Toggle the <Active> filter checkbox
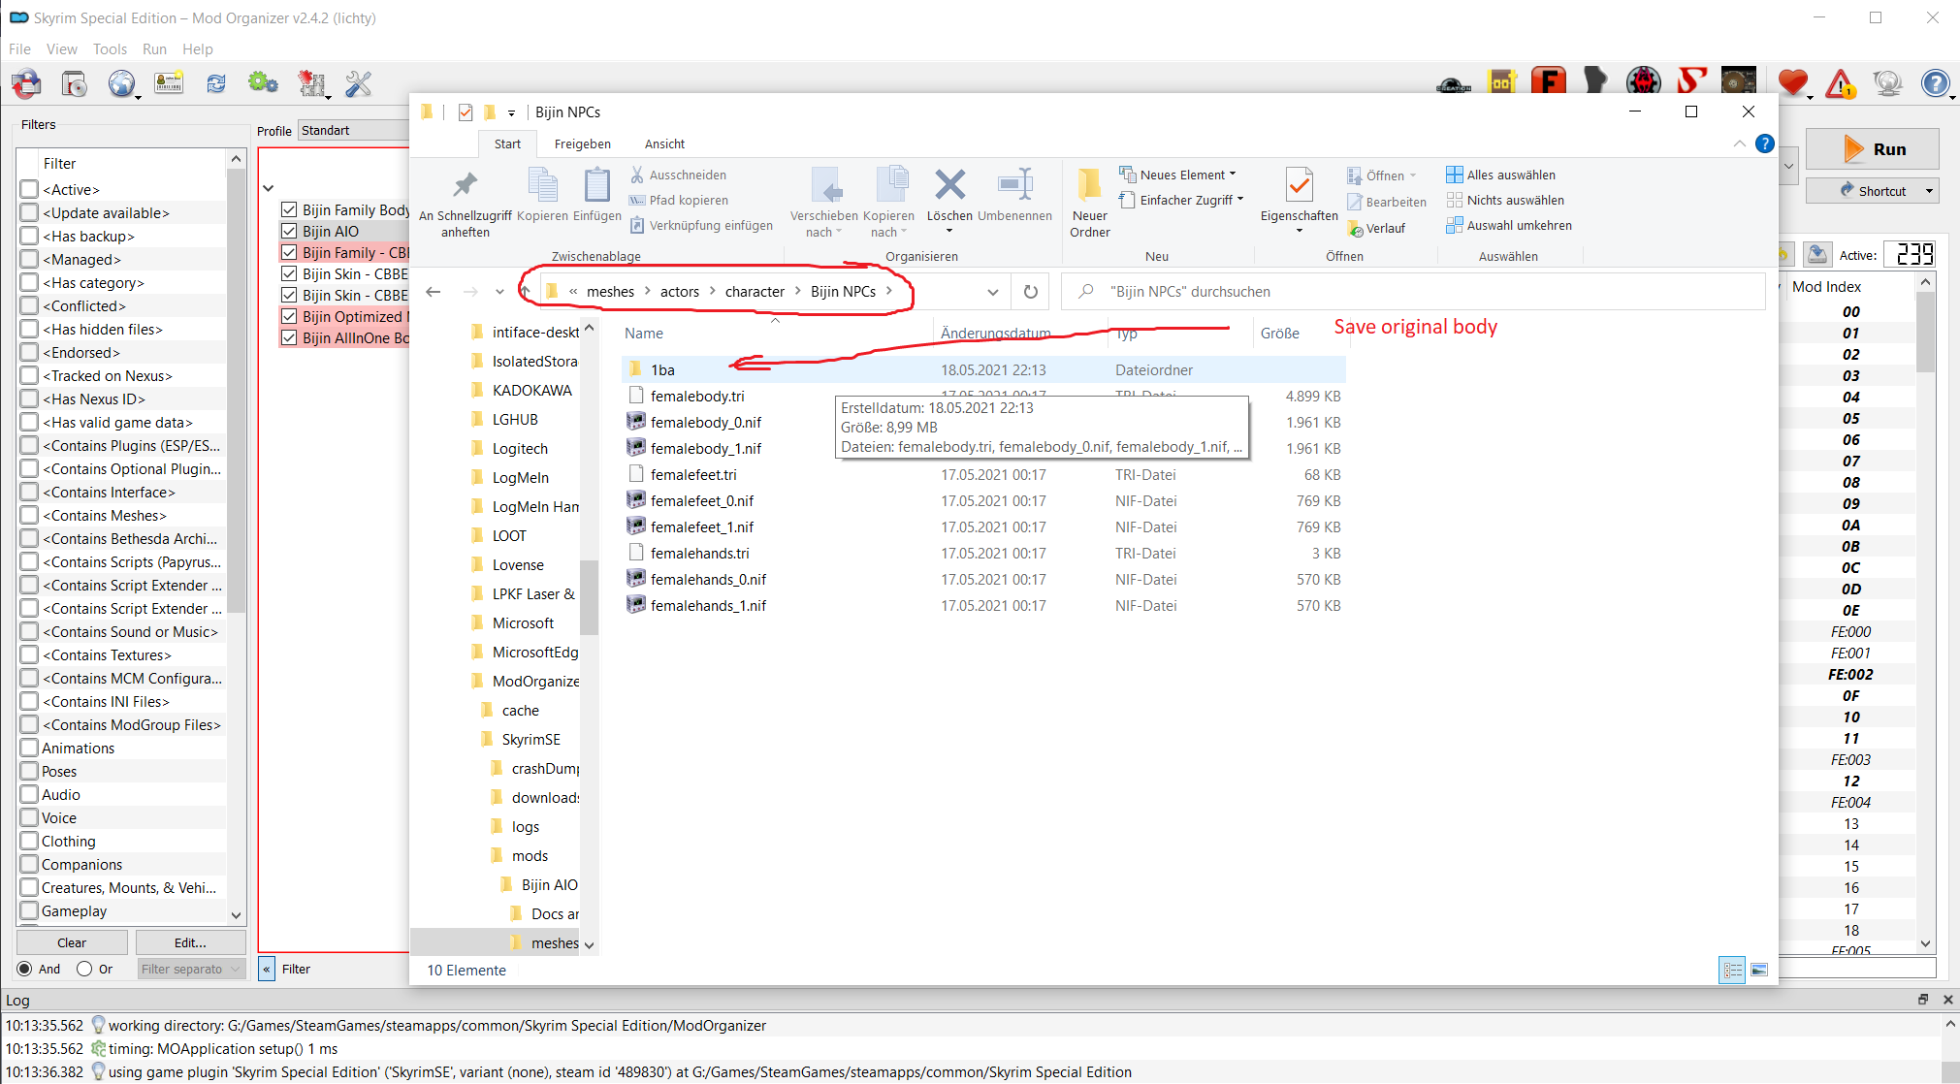 click(29, 189)
